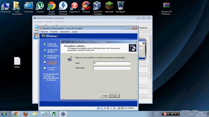The height and width of the screenshot is (117, 209).
Task: Click the Instalando o Windows setup step
Action: [52, 63]
